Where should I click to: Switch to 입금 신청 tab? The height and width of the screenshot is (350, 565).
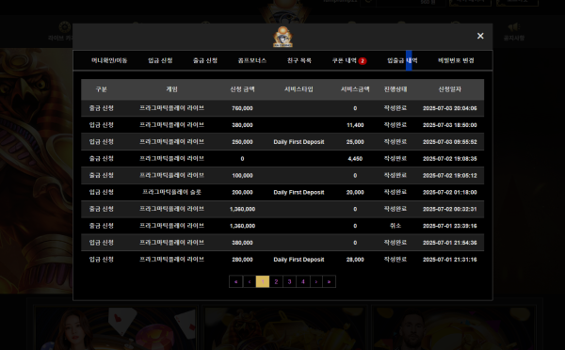pos(160,60)
